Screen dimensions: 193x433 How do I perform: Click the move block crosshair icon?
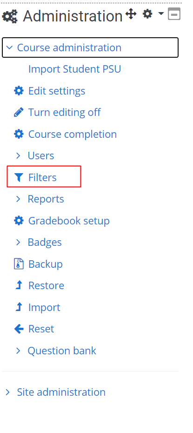point(131,14)
